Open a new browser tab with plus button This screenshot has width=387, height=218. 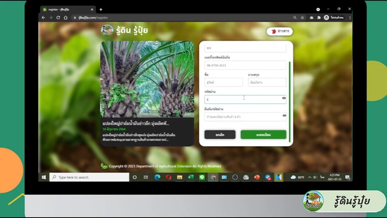(101, 9)
